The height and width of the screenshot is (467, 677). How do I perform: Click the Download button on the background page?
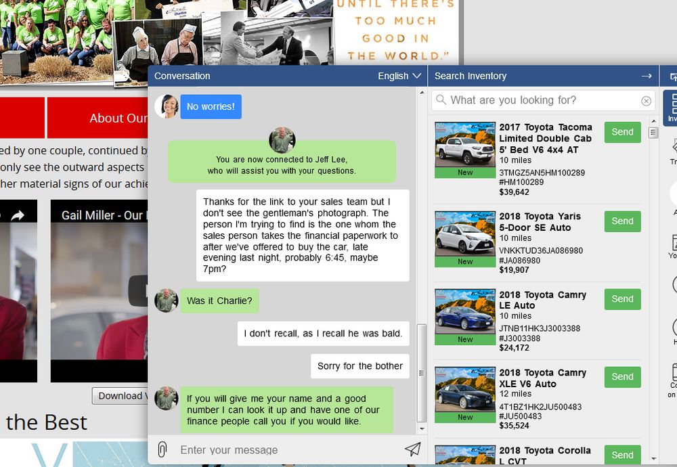coord(120,396)
